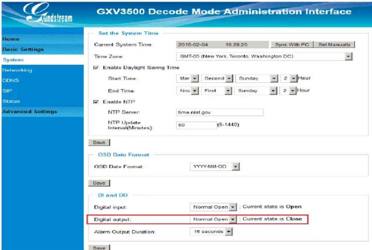This screenshot has height=250, width=372.
Task: Open End Time month dropdown (Nov)
Action: tap(187, 91)
